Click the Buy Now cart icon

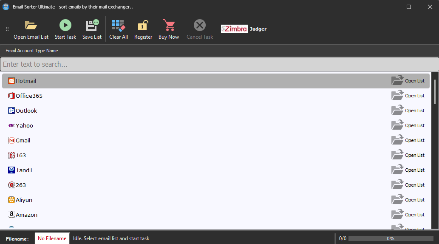[169, 26]
